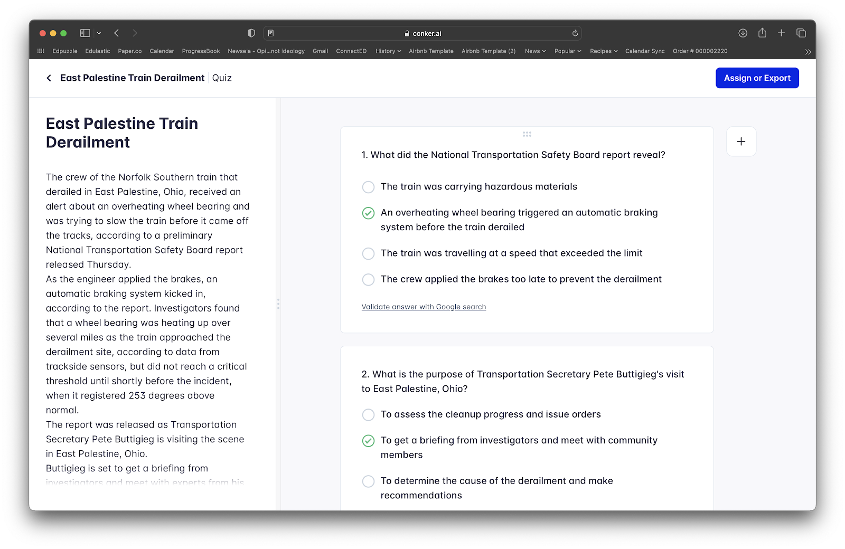Image resolution: width=845 pixels, height=549 pixels.
Task: Open ConnectED bookmark
Action: [x=351, y=51]
